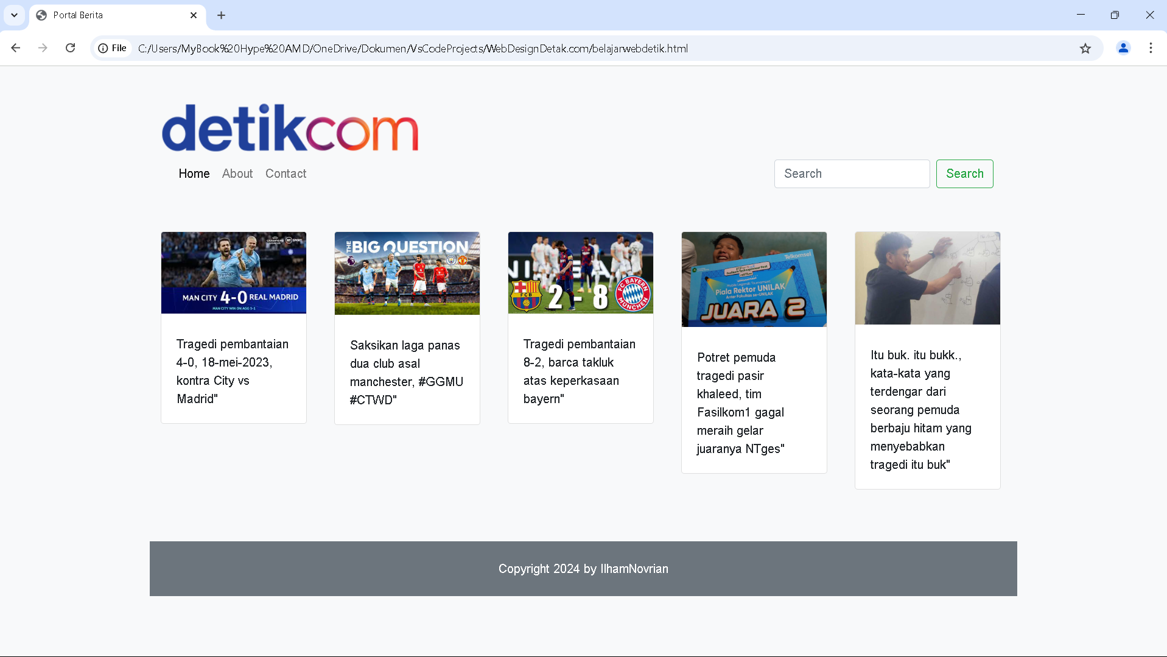1167x657 pixels.
Task: Bookmark this page using the star icon
Action: 1085,48
